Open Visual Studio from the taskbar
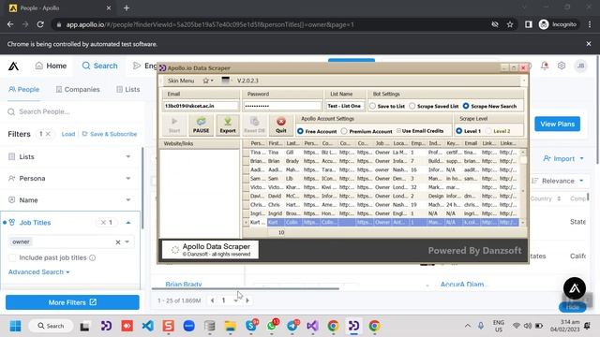 312,326
